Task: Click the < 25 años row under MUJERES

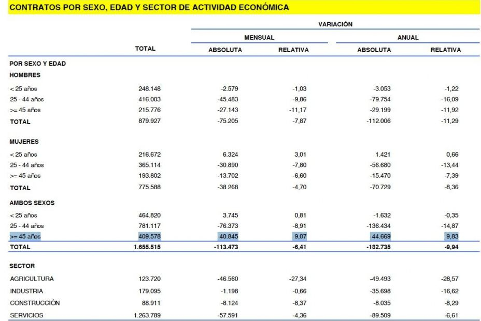Action: (x=22, y=154)
